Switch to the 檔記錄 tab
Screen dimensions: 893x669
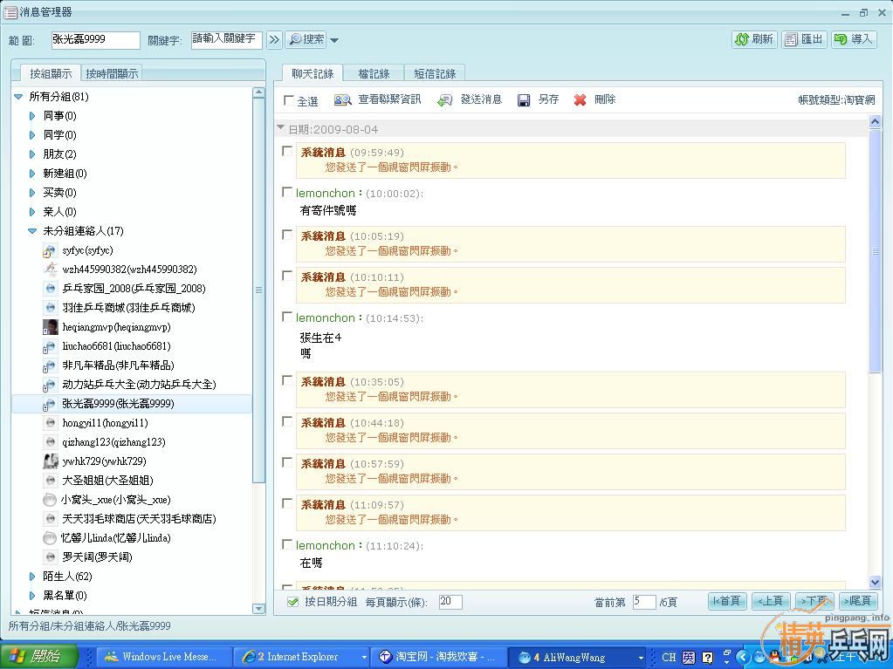pos(374,73)
